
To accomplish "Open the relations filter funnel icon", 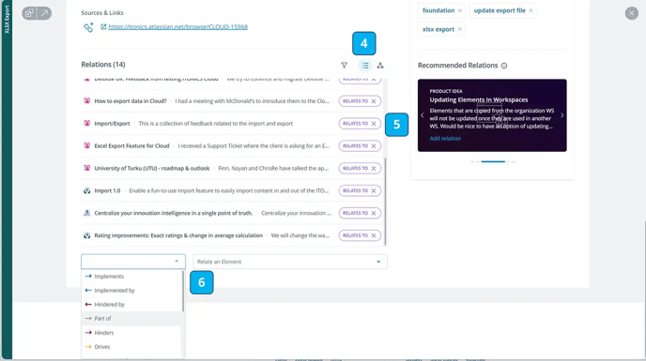I will [x=344, y=65].
